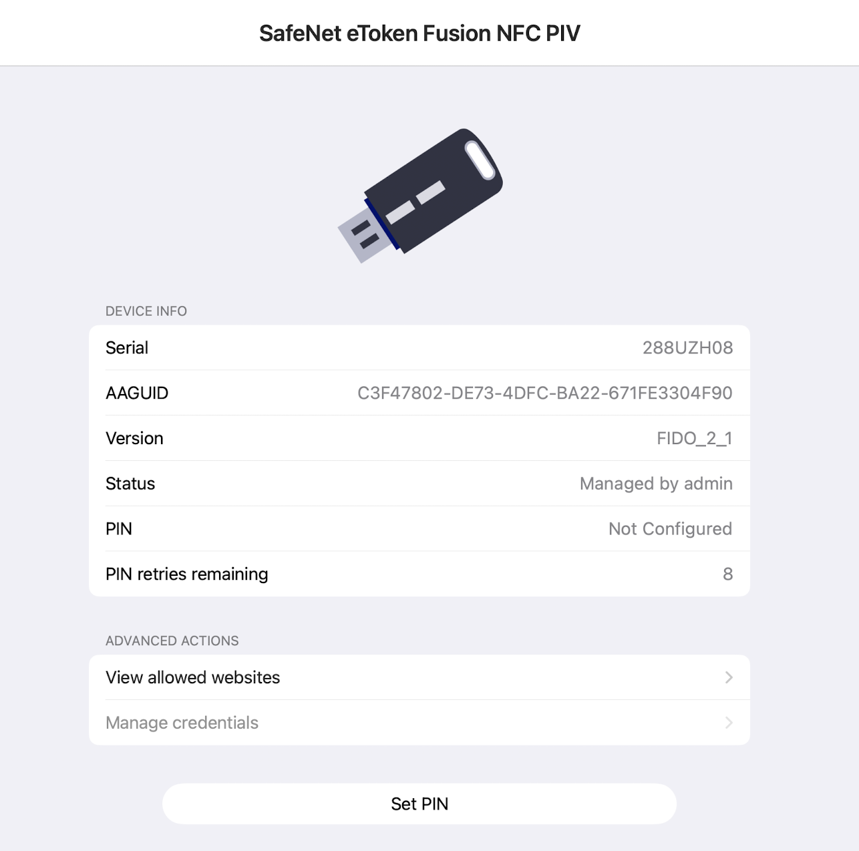Open View allowed websites
This screenshot has width=859, height=851.
click(x=193, y=677)
